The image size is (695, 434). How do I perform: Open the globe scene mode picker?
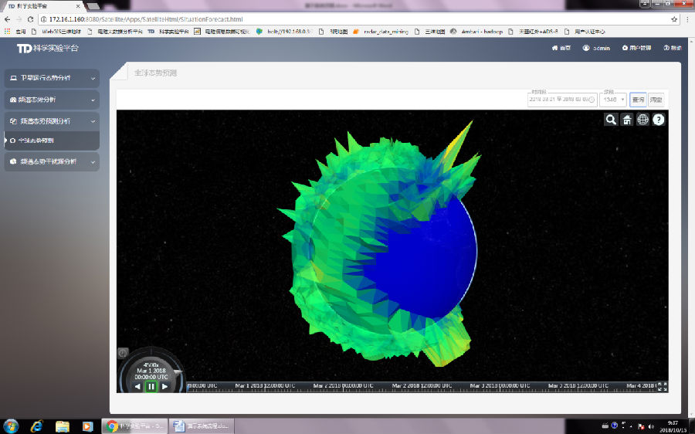(x=642, y=120)
